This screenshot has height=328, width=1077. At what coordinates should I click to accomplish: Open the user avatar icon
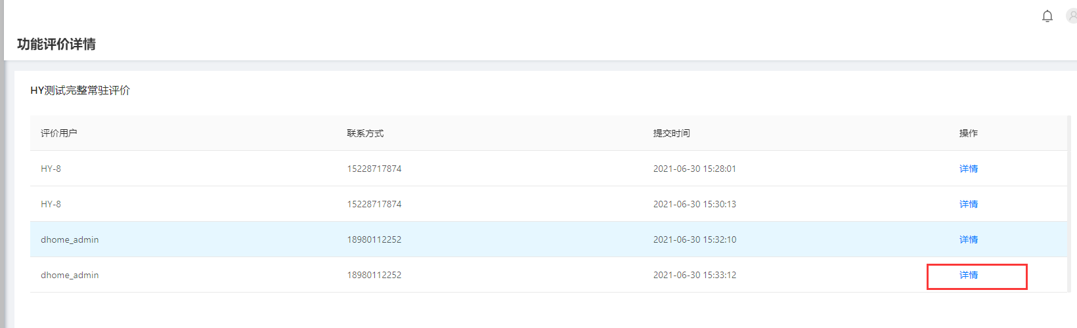coord(1072,15)
